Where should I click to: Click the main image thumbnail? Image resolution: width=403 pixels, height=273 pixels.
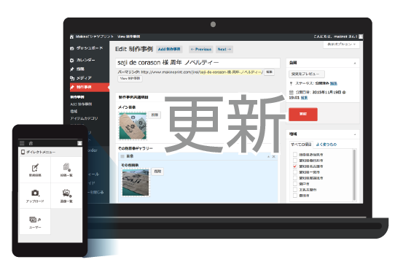[x=133, y=126]
